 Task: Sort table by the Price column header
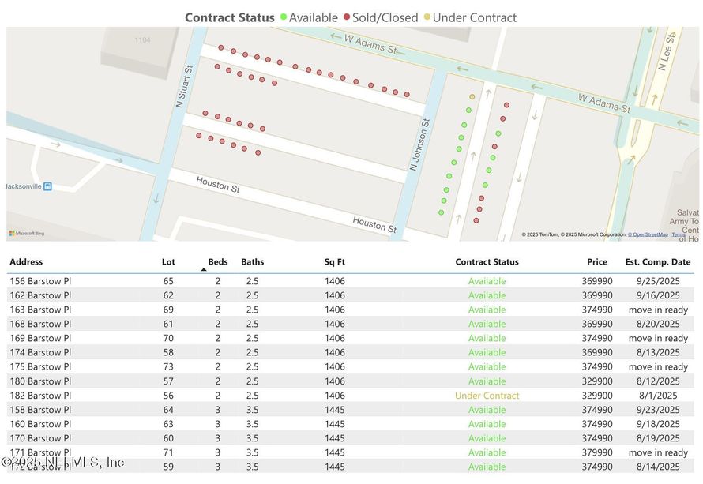click(x=597, y=261)
